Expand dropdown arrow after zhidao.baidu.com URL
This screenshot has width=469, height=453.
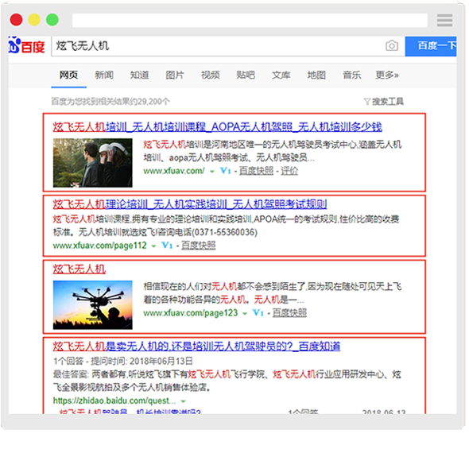[184, 401]
